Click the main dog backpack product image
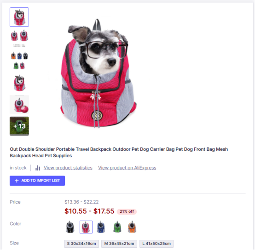This screenshot has height=250, width=255. (98, 74)
